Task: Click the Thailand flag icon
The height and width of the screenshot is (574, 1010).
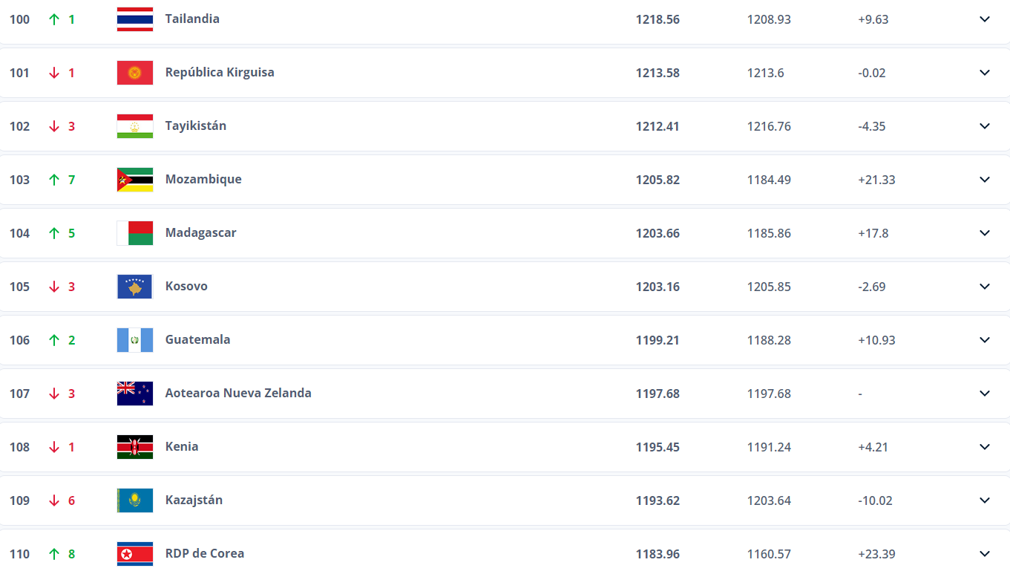Action: pos(135,19)
